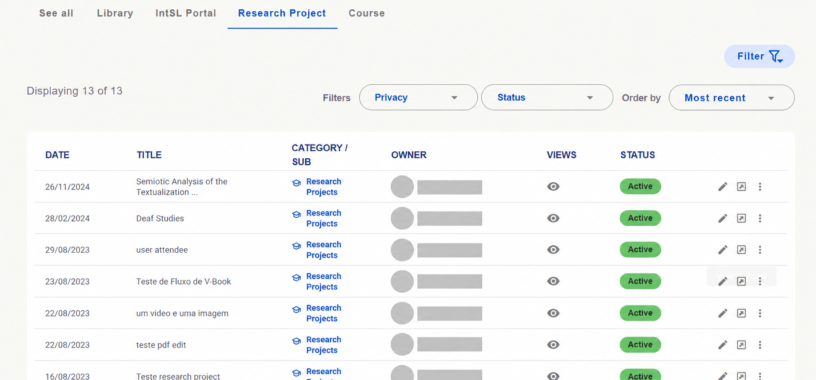Expand the Privacy filter dropdown
This screenshot has height=380, width=816.
(418, 98)
